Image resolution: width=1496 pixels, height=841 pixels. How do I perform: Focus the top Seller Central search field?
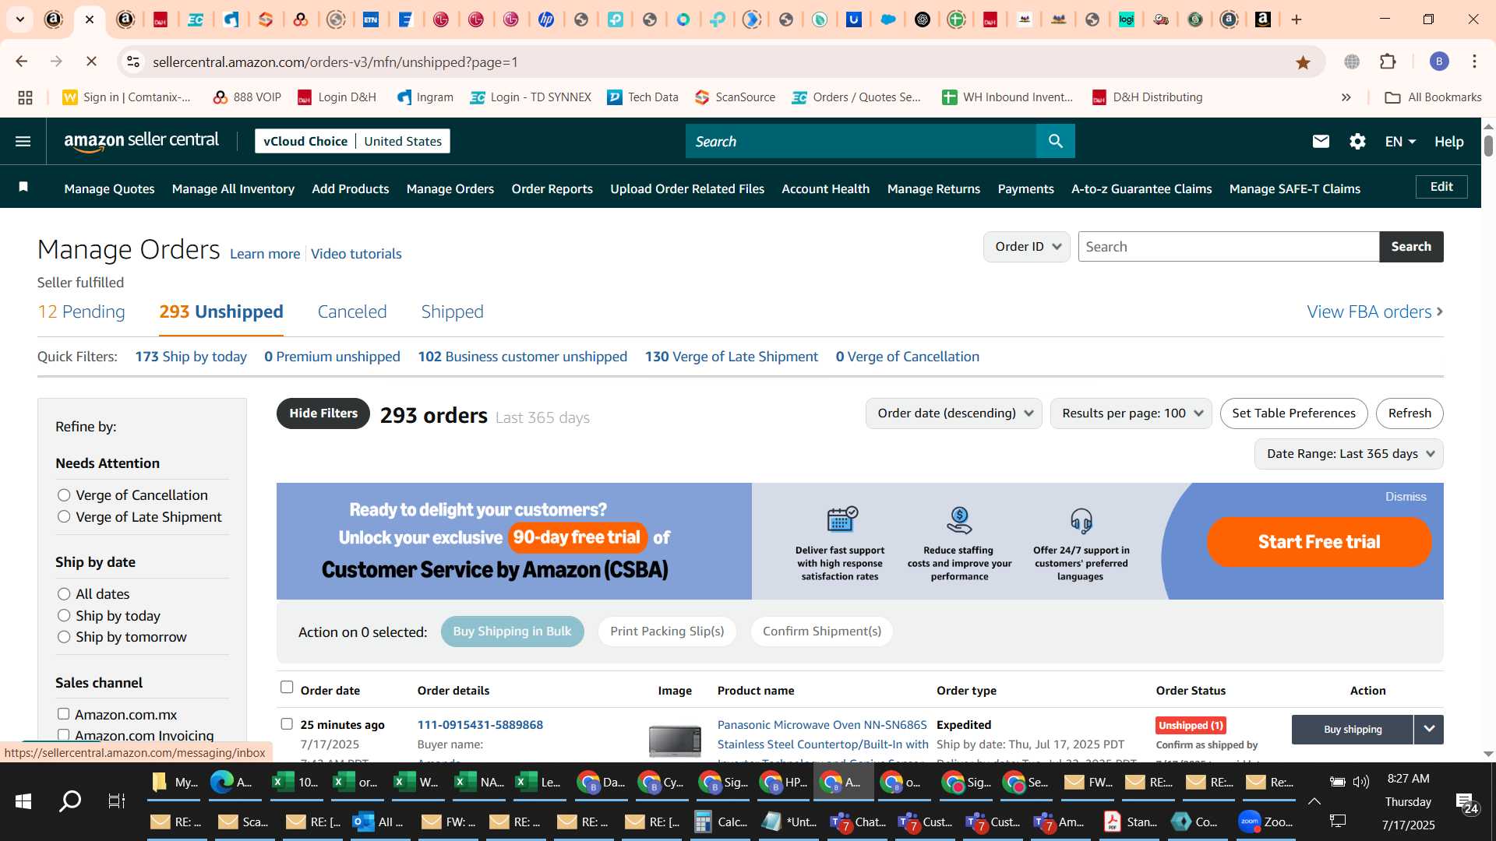[861, 141]
